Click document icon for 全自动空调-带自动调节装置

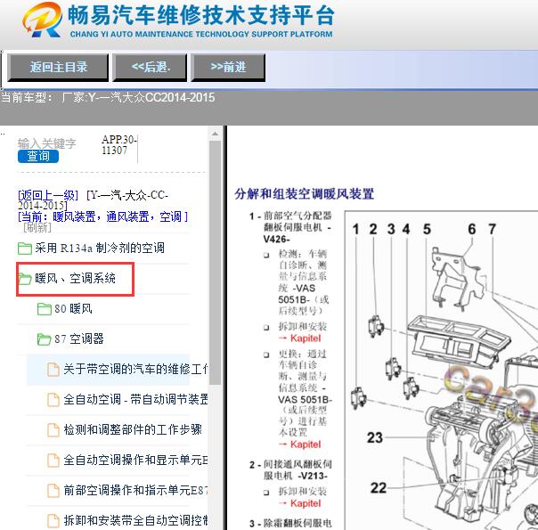[x=53, y=400]
